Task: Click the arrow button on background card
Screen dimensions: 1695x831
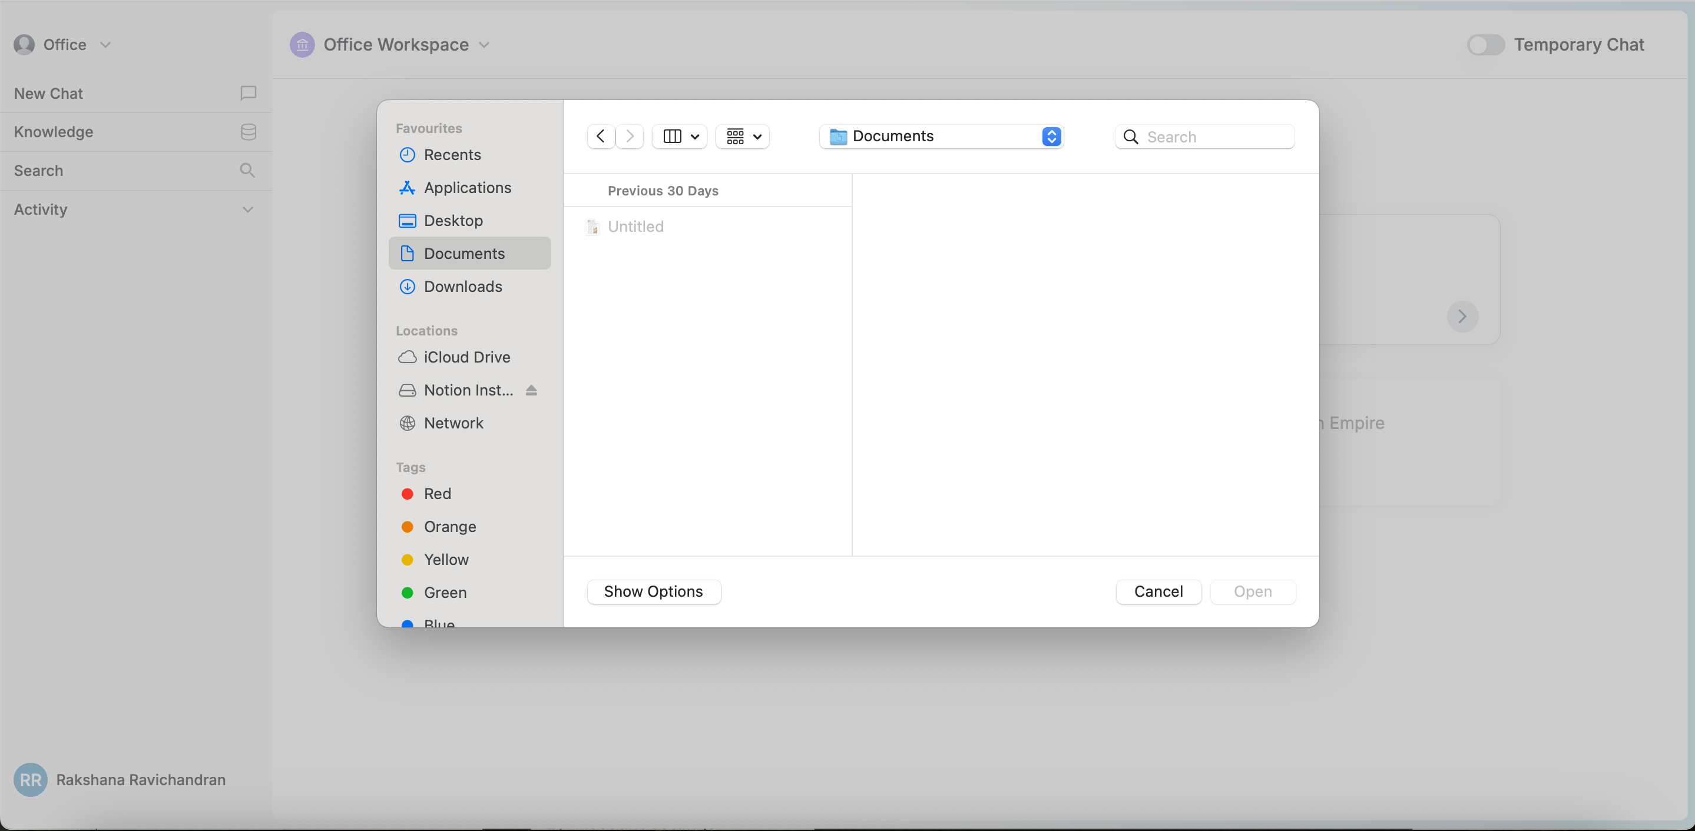Action: (1462, 316)
